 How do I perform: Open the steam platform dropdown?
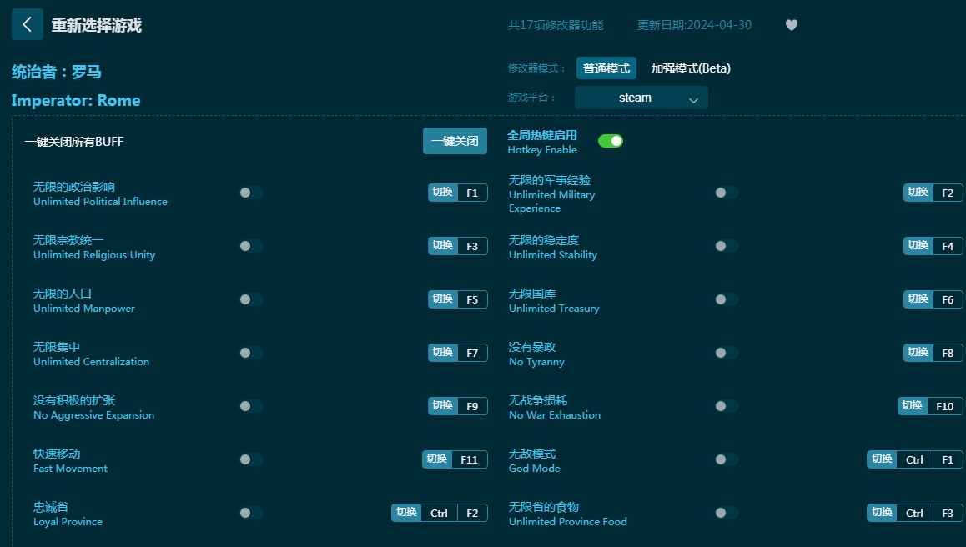coord(641,98)
